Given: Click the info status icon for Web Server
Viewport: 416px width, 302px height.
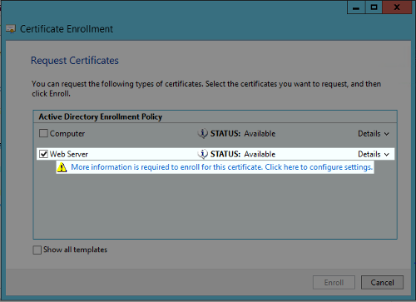Looking at the screenshot, I should (203, 154).
